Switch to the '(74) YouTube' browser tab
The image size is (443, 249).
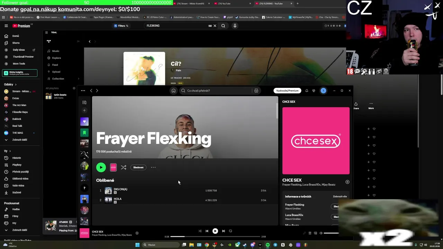(x=233, y=3)
